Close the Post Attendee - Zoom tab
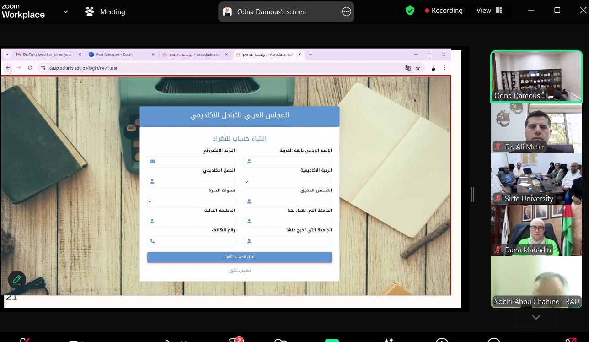Image resolution: width=589 pixels, height=342 pixels. [x=153, y=54]
